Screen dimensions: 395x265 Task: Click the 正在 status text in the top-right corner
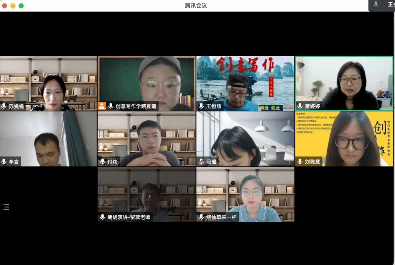(x=390, y=5)
